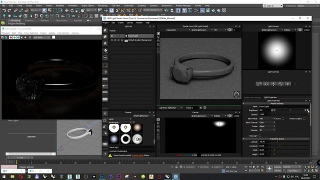Image resolution: width=320 pixels, height=180 pixels.
Task: Toggle second box for Default Gradient Background
Action: tap(115, 40)
